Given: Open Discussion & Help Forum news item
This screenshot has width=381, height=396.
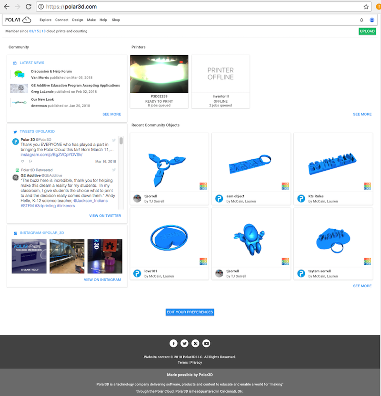Looking at the screenshot, I should [51, 71].
